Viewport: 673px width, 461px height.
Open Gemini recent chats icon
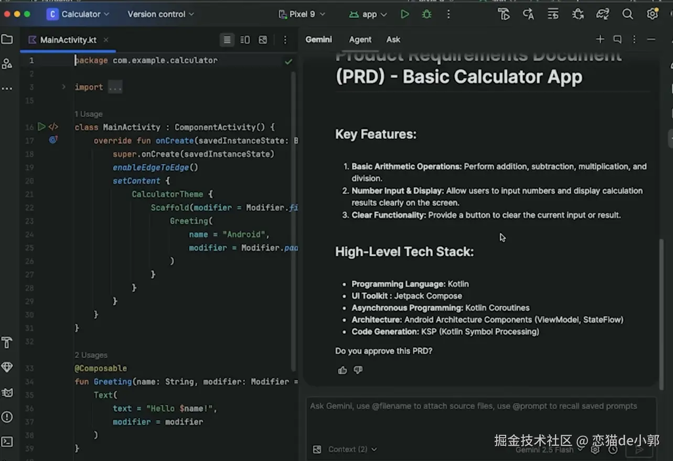(617, 39)
